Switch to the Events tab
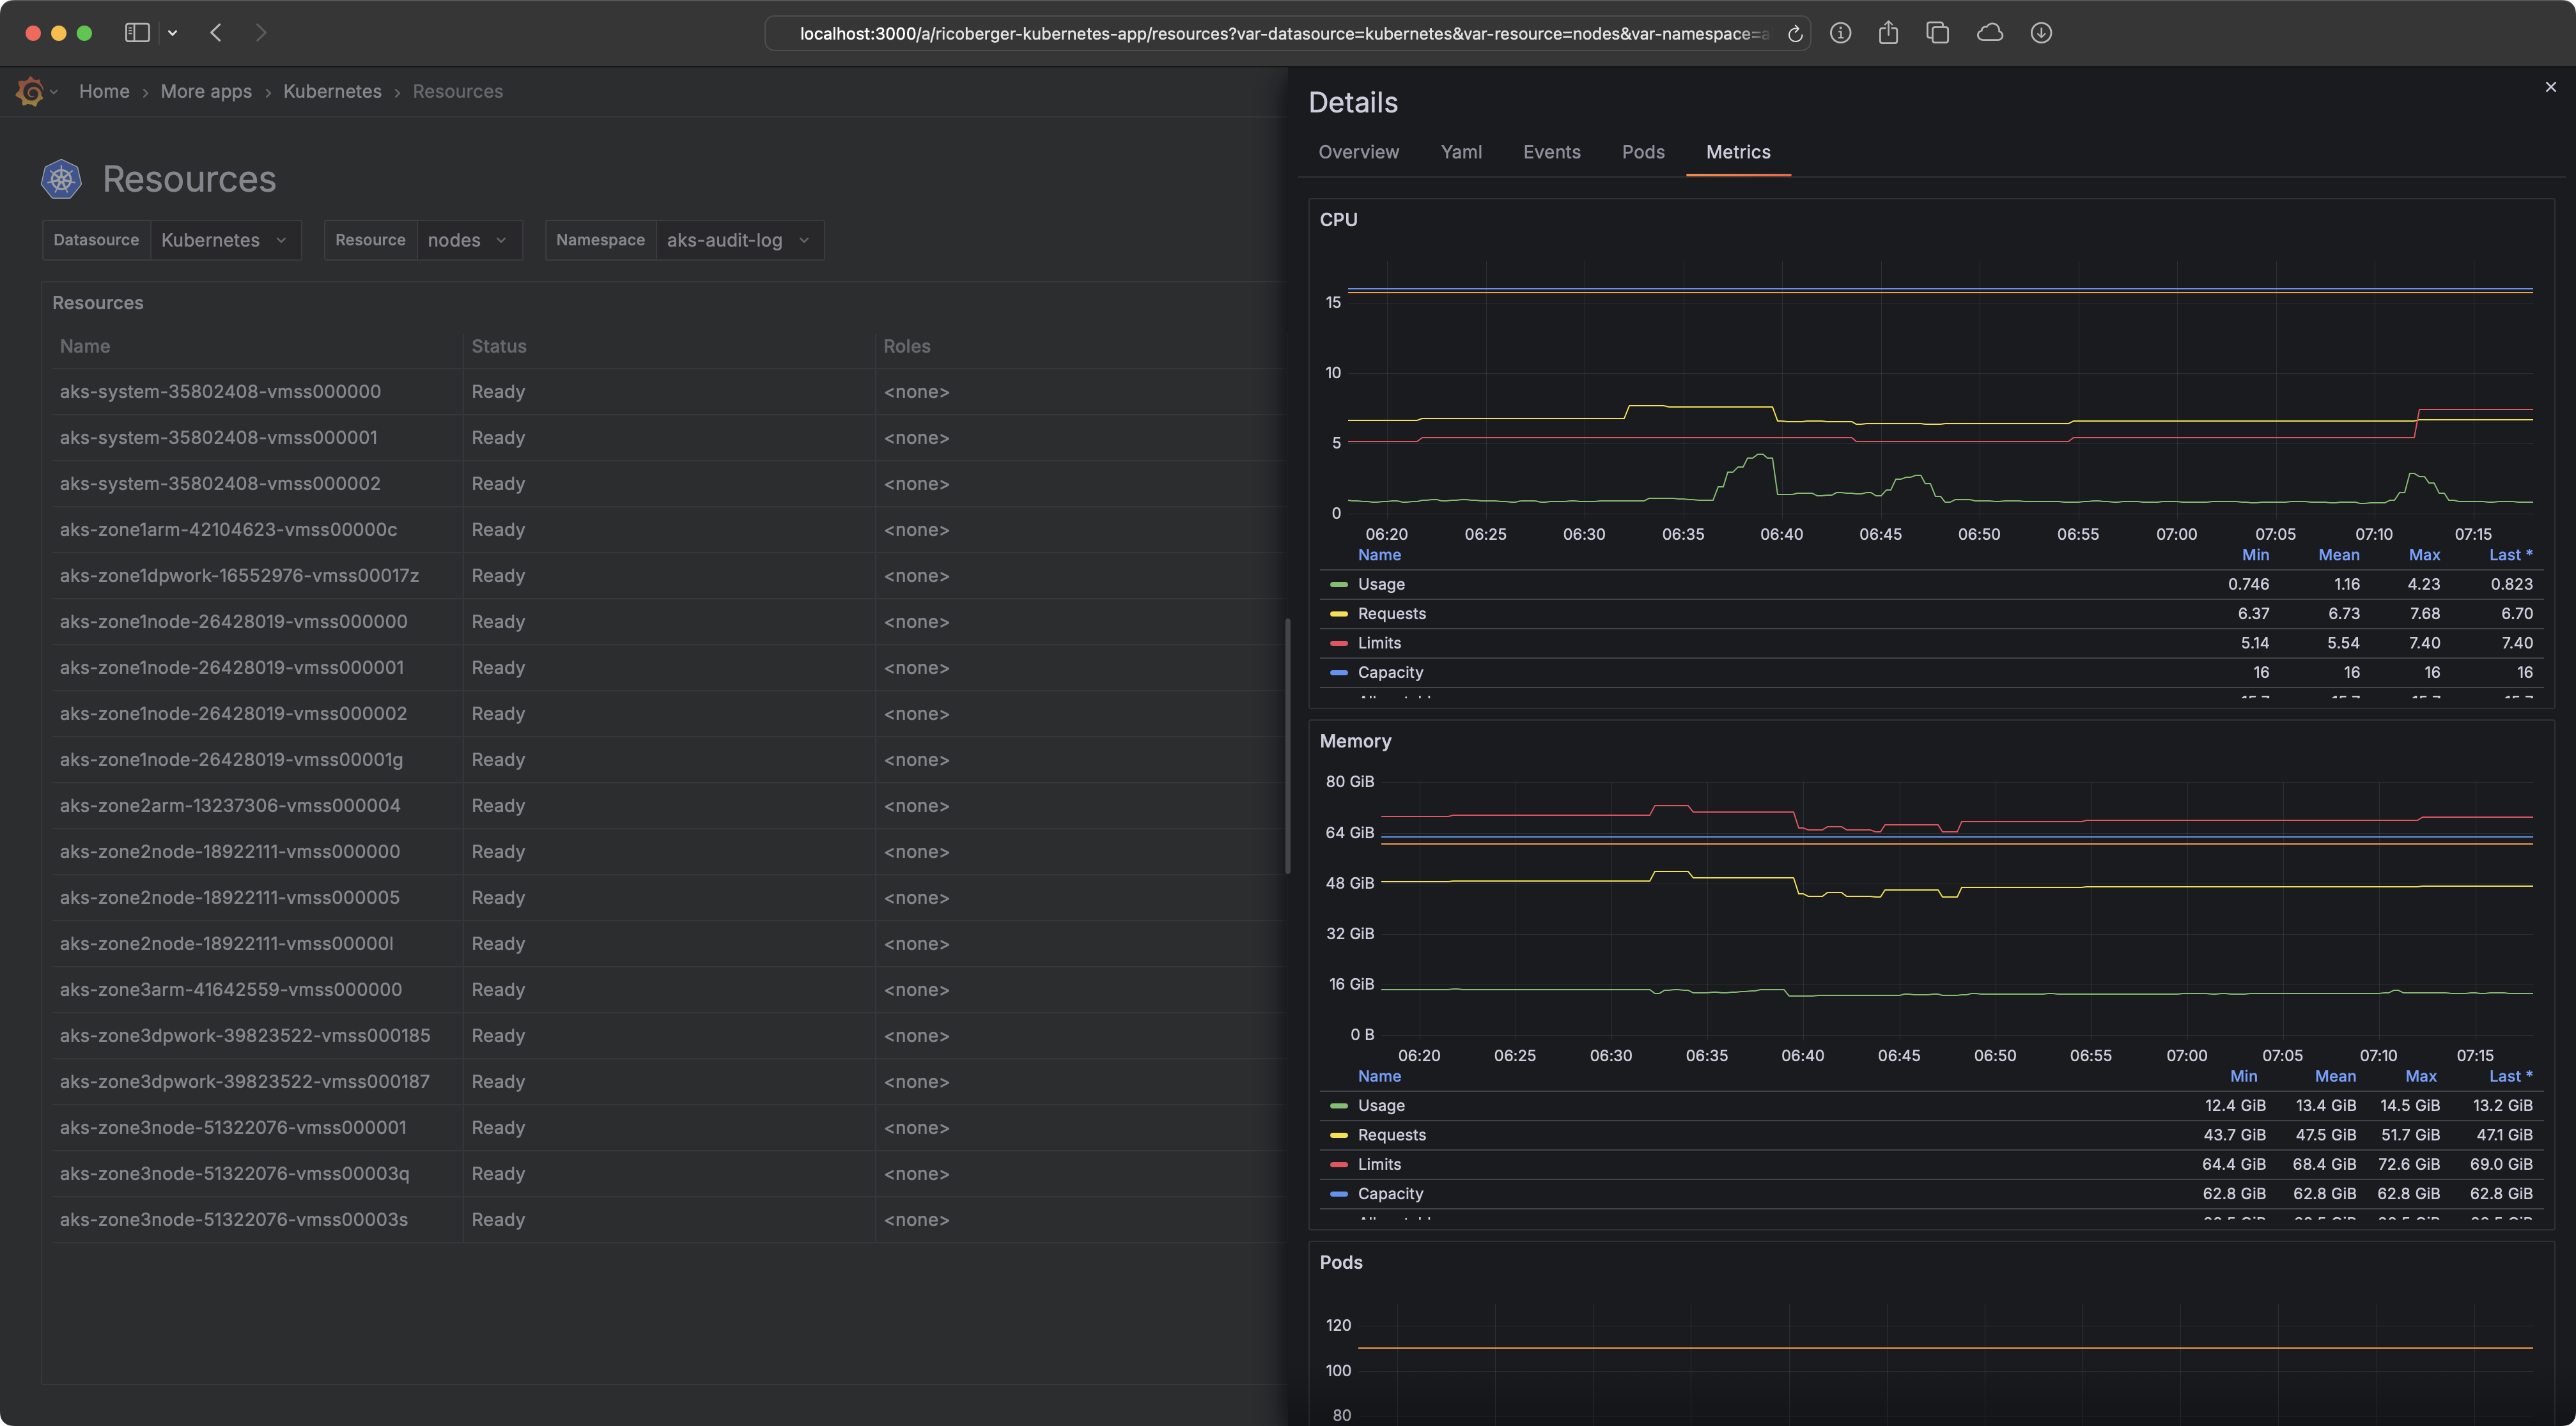The width and height of the screenshot is (2576, 1426). (x=1551, y=152)
